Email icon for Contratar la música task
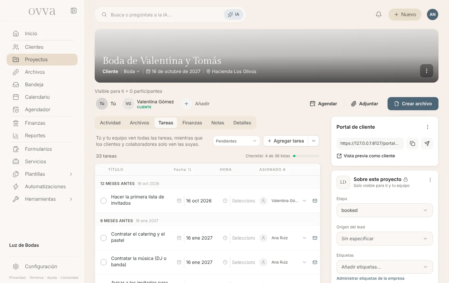The width and height of the screenshot is (449, 283). (315, 262)
